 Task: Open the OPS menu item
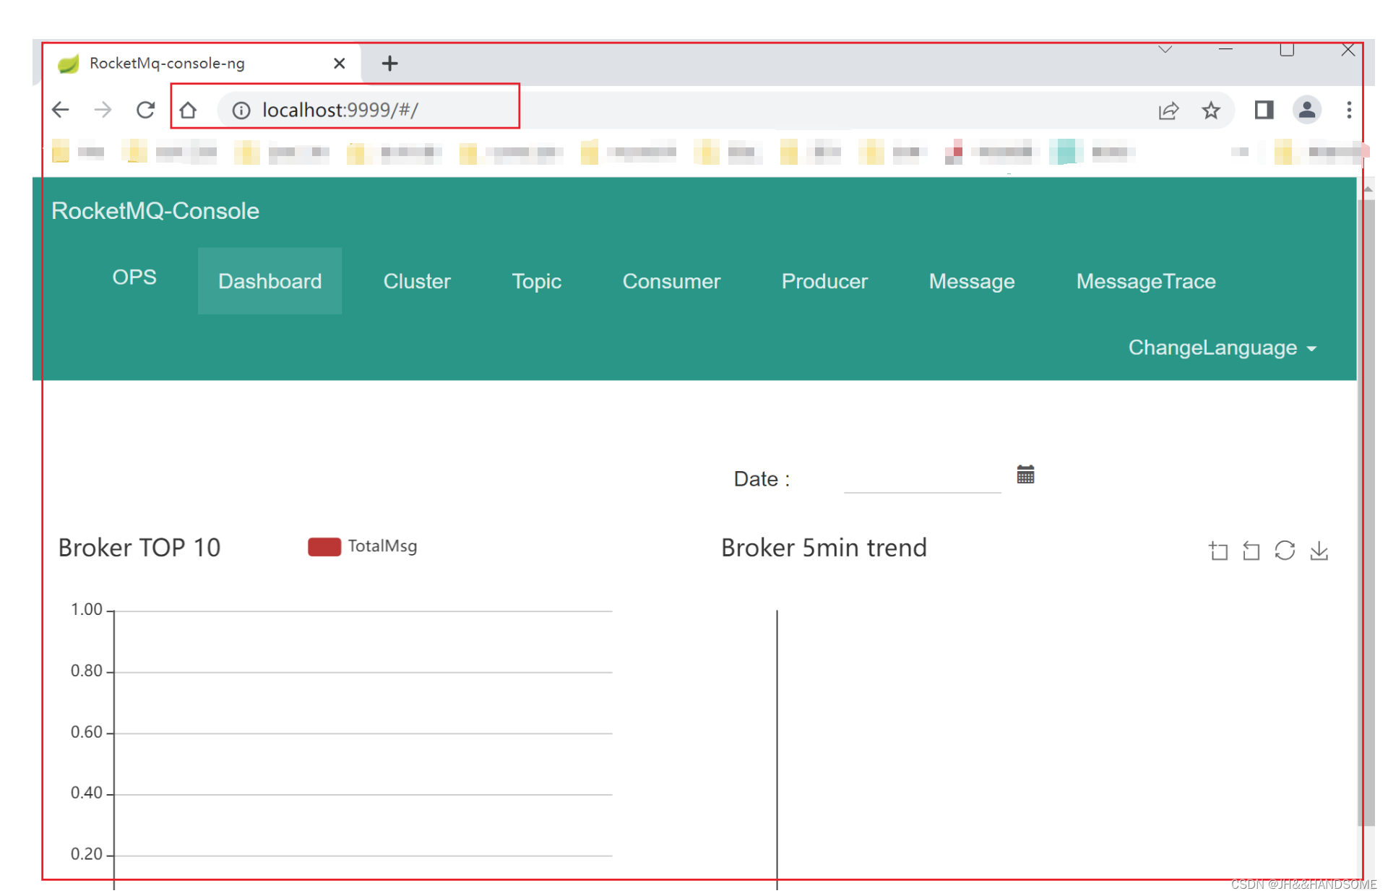134,277
